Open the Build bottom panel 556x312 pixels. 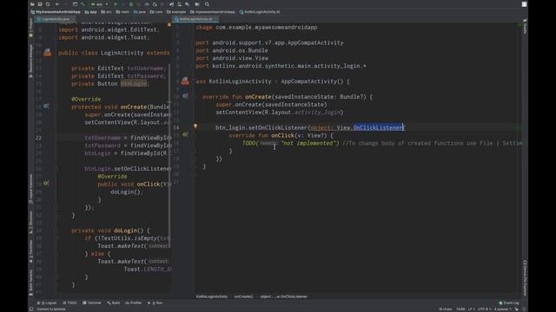[114, 302]
